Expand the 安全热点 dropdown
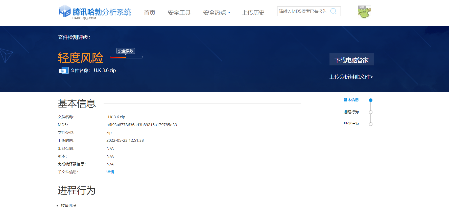This screenshot has height=217, width=449. (x=217, y=13)
